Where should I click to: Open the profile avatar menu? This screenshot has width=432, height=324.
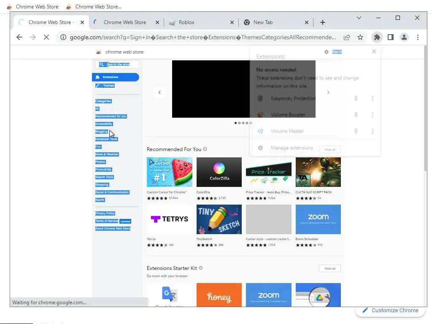(x=404, y=37)
